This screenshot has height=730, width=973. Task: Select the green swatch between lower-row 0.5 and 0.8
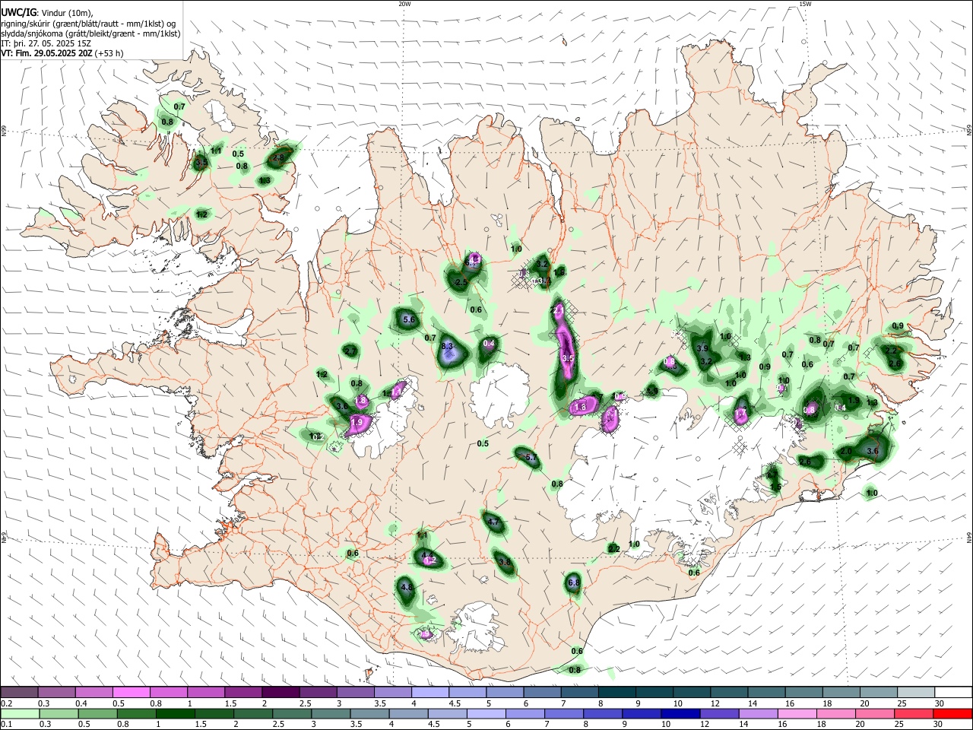98,714
